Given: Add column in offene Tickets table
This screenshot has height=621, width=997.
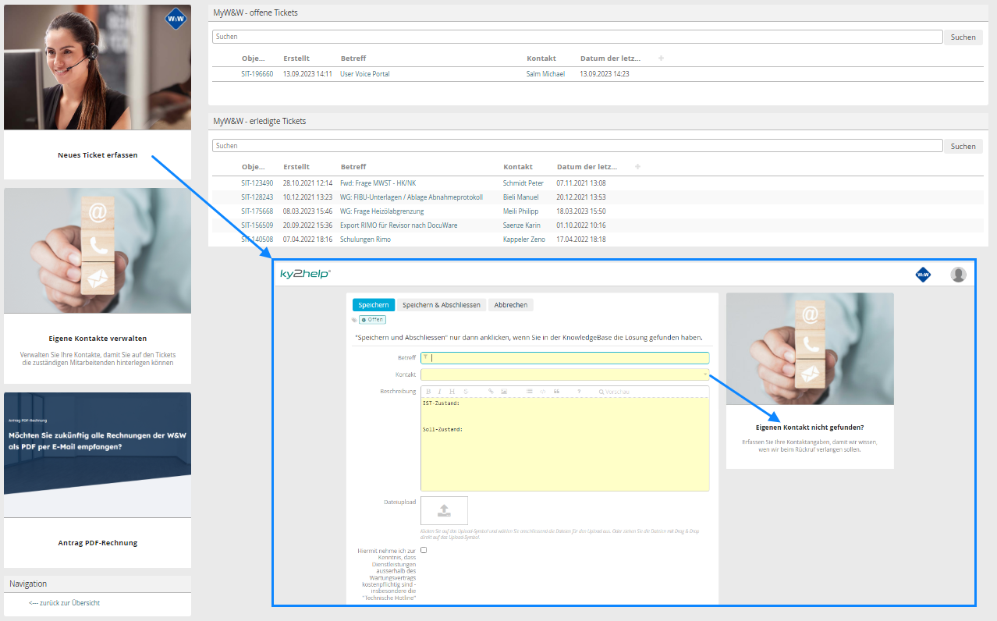Looking at the screenshot, I should click(x=661, y=59).
